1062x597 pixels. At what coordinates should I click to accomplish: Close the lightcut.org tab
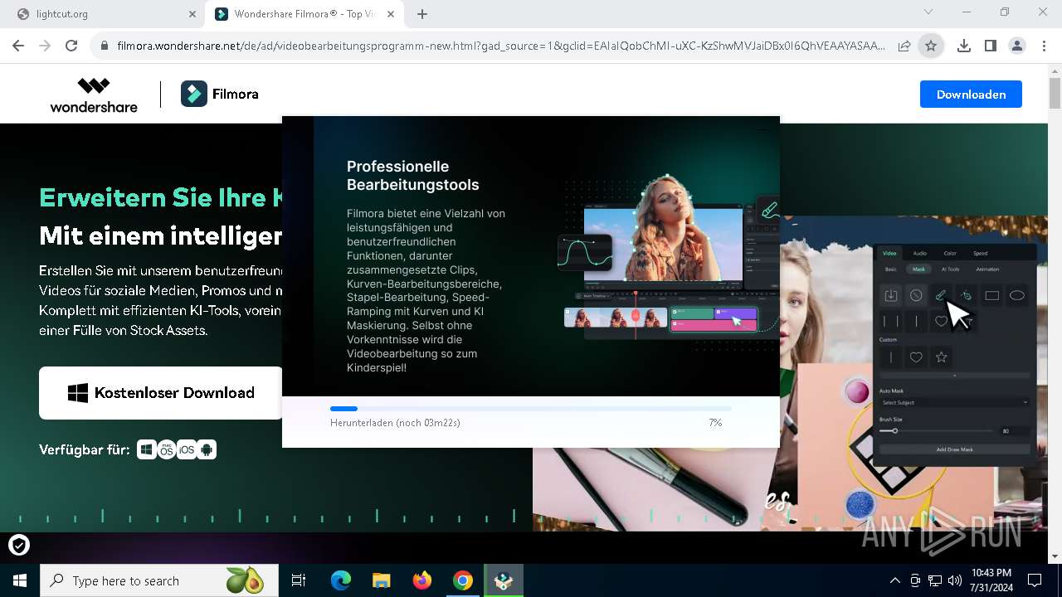tap(192, 14)
